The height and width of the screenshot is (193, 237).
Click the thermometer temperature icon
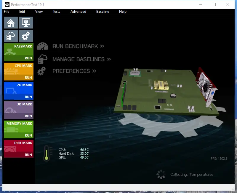(47, 153)
